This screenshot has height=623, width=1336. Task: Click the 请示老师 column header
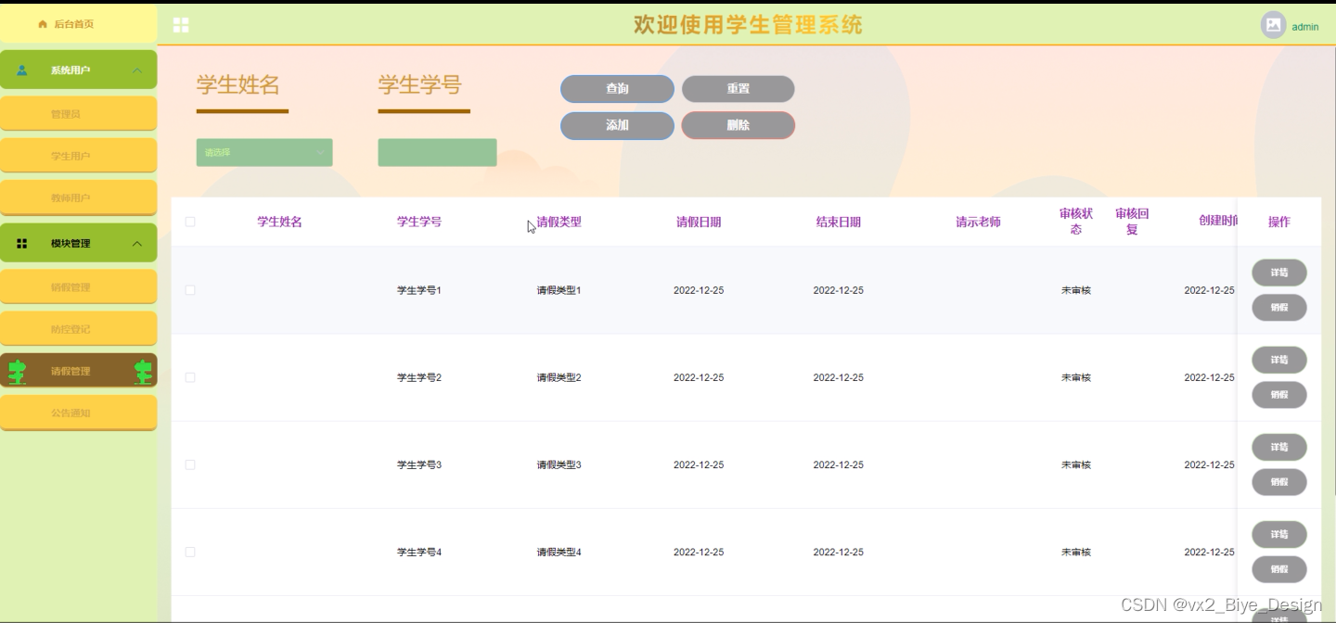(x=979, y=222)
